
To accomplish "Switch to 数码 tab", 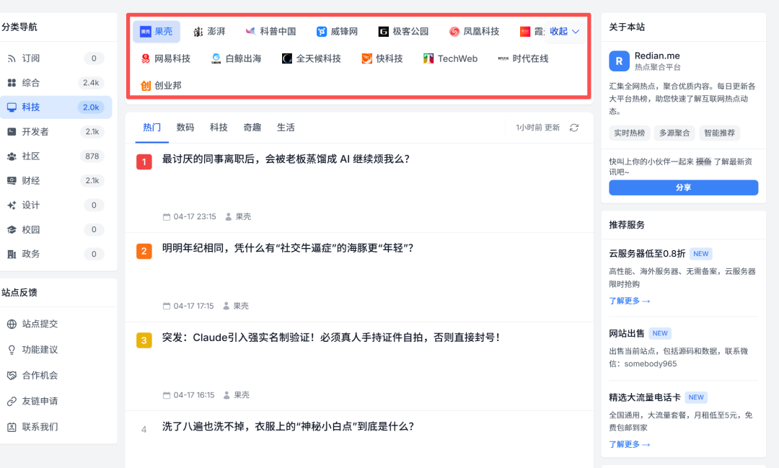I will click(x=185, y=128).
